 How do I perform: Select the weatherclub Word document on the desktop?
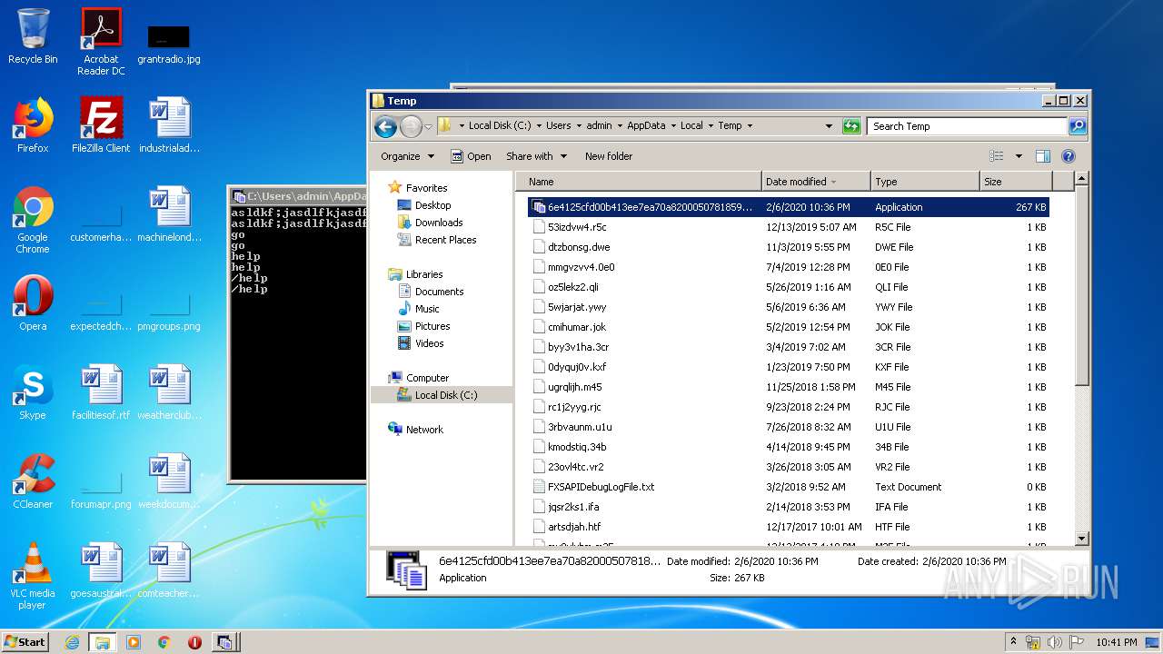[169, 392]
